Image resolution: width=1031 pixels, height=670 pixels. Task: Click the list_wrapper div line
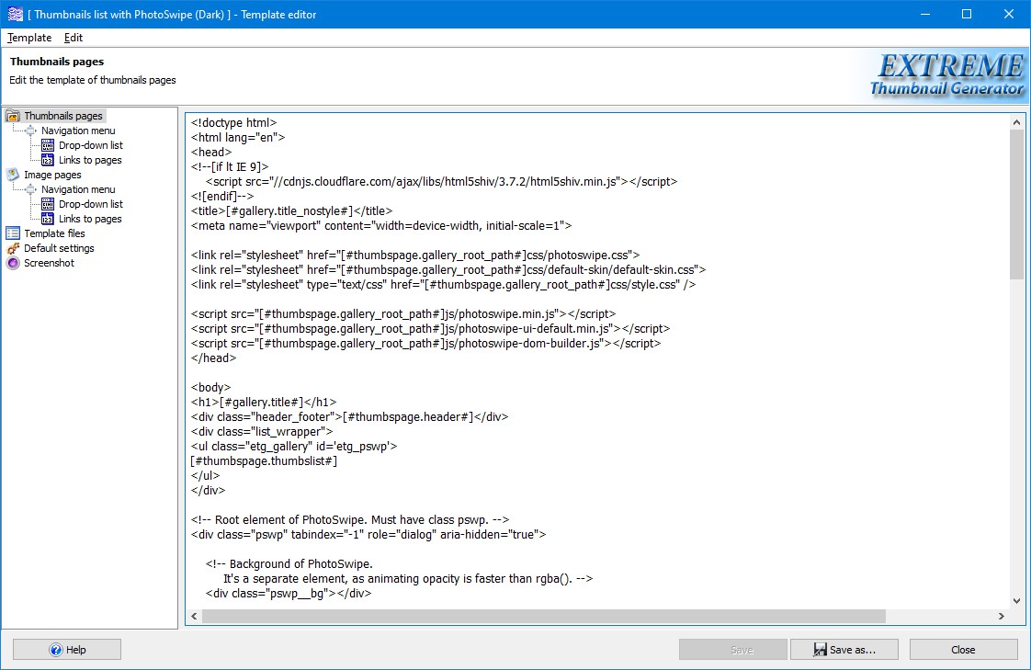coord(262,432)
